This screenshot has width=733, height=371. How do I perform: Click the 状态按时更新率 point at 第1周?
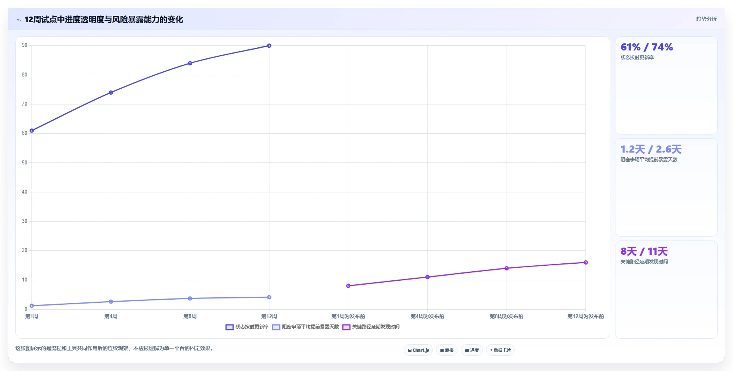pyautogui.click(x=32, y=131)
